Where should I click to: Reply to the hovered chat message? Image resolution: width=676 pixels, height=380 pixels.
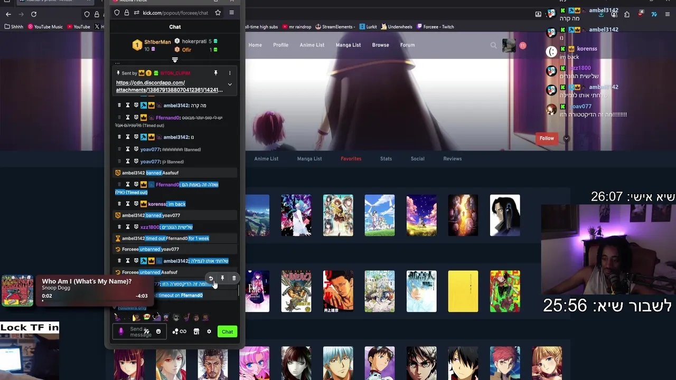coord(211,278)
